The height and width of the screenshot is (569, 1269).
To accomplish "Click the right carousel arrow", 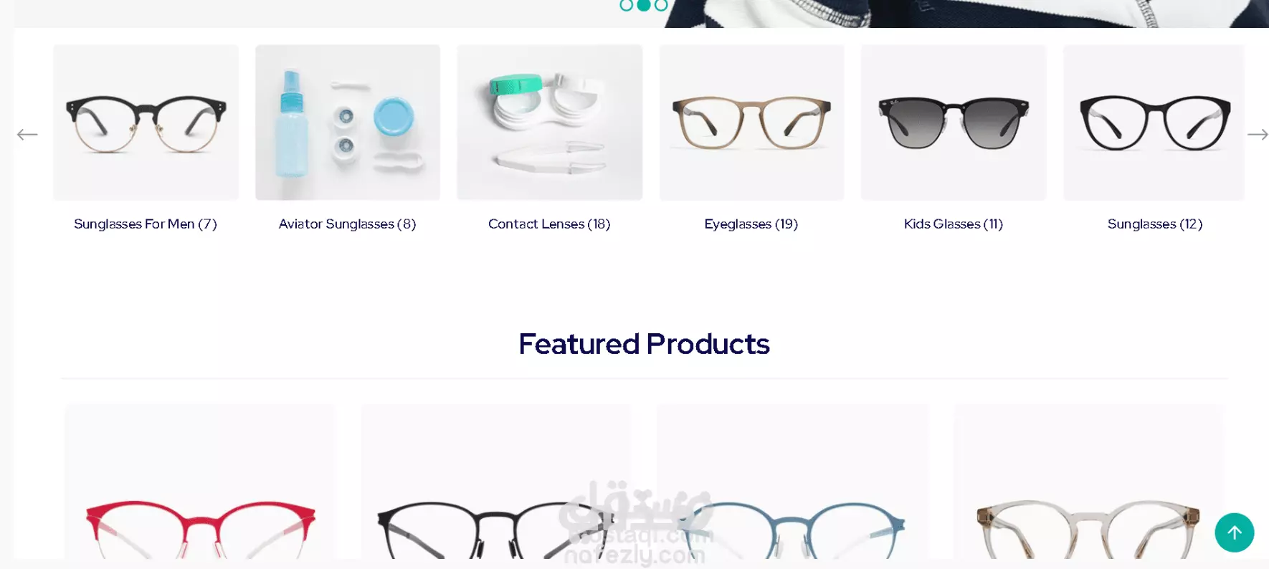I will tap(1258, 135).
